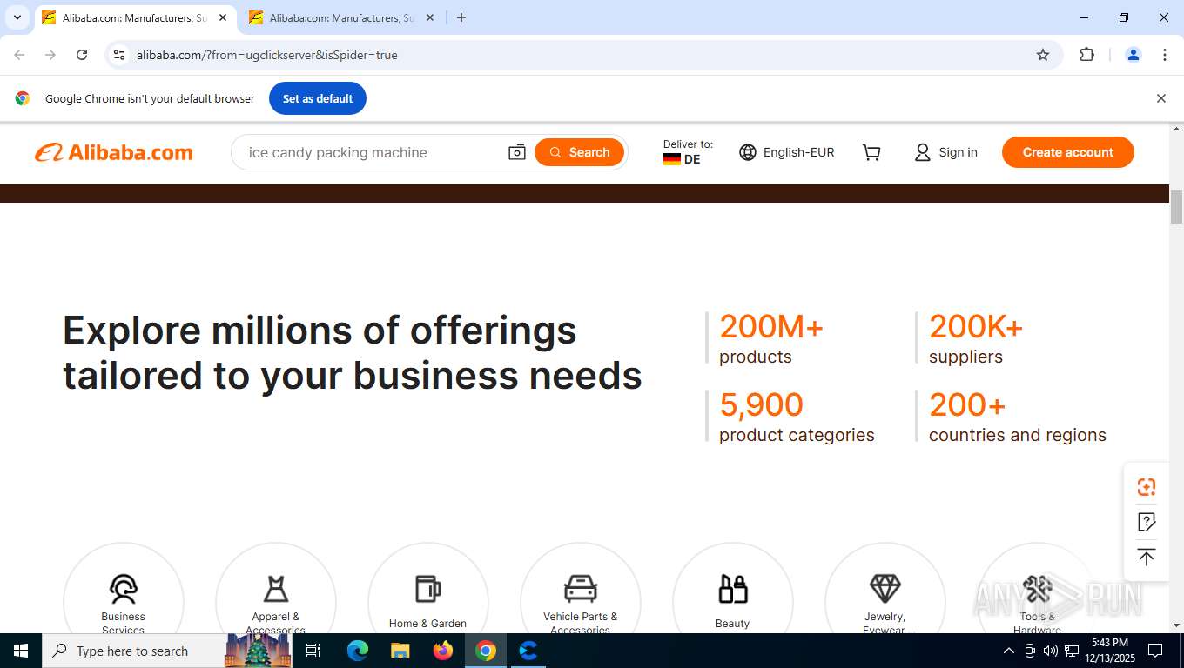
Task: Close the first Alibaba.com tab
Action: tap(223, 17)
